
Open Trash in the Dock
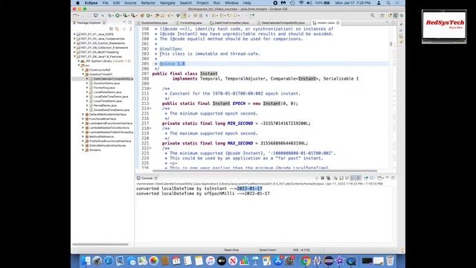coord(390,261)
